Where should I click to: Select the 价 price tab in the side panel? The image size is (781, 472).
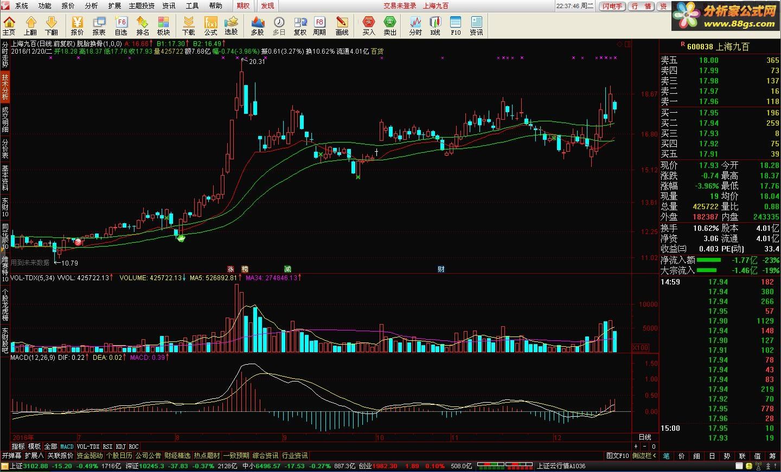pos(682,456)
